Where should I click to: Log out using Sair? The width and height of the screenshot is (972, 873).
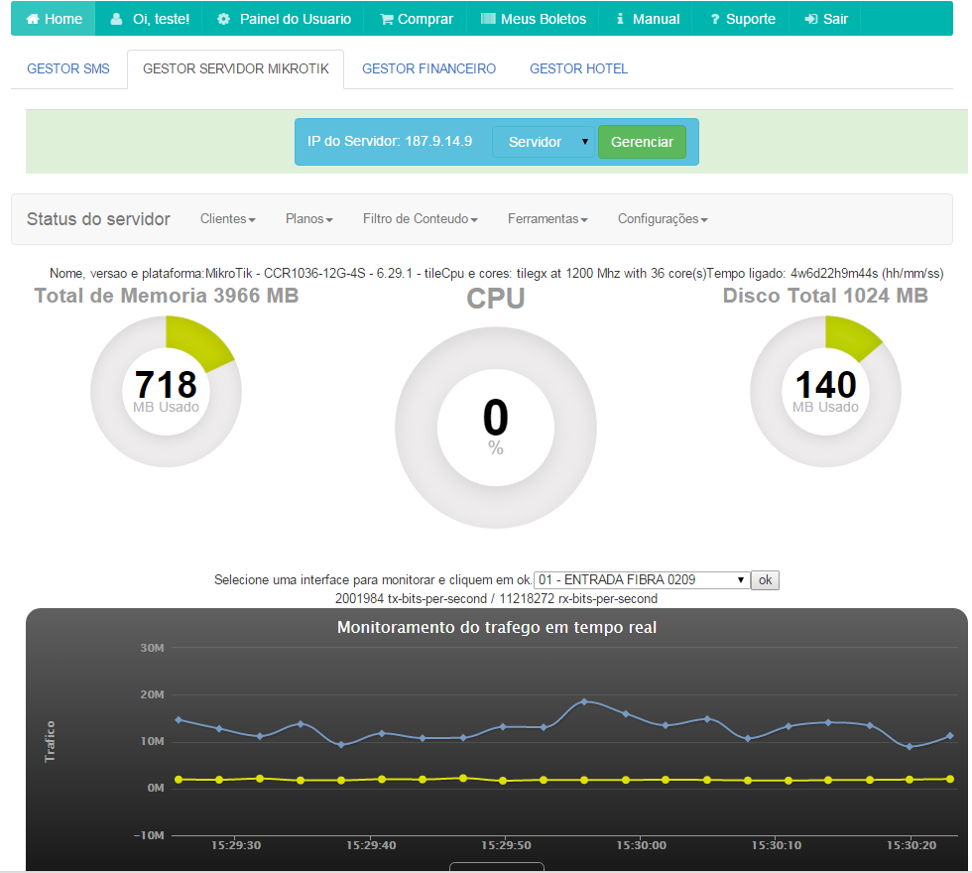tap(825, 19)
